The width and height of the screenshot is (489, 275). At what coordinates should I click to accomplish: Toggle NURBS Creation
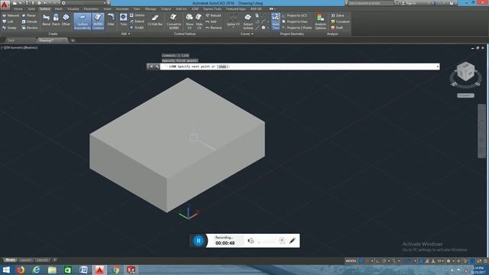(x=98, y=21)
